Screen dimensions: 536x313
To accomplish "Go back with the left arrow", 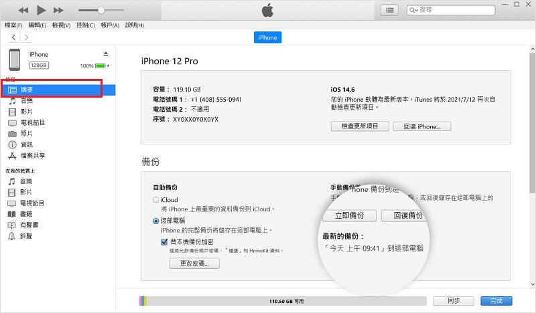I will [x=13, y=37].
